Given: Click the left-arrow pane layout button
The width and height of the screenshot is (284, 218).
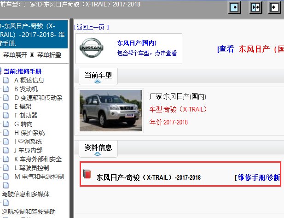Looking at the screenshot, I should point(274,7).
